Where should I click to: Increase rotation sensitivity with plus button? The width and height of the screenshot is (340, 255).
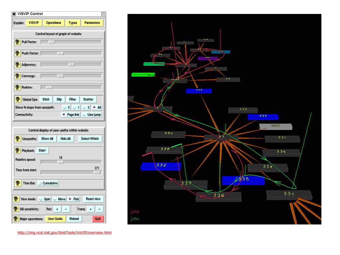57,209
